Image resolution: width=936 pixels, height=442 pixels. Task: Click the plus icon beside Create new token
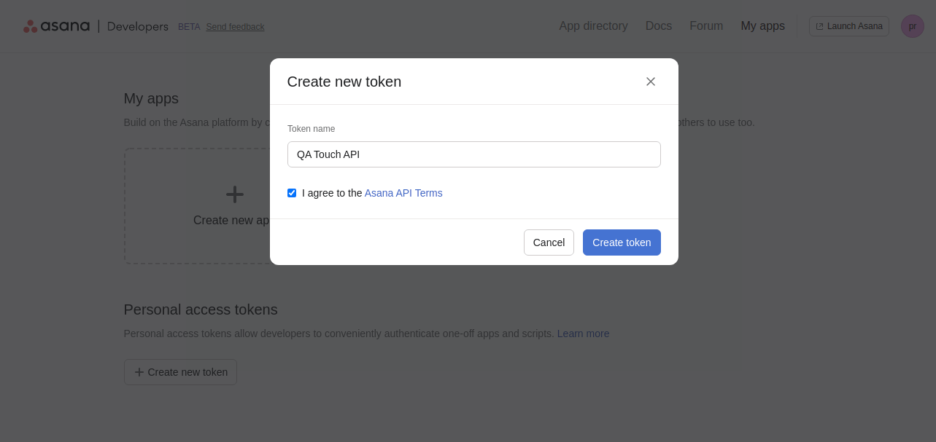(139, 372)
